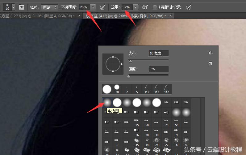This screenshot has width=246, height=155.
Task: Create new brush preset from this brush icon
Action: click(211, 63)
